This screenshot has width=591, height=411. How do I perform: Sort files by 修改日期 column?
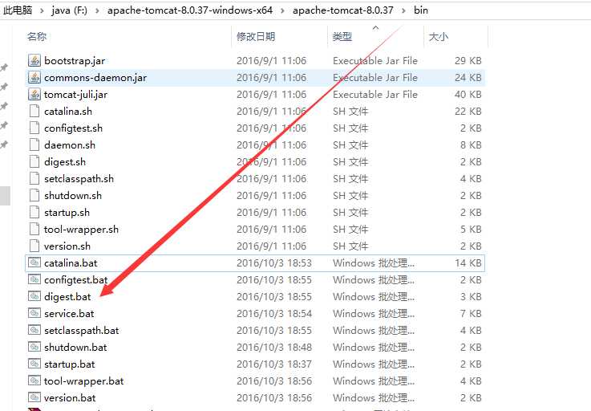click(256, 37)
